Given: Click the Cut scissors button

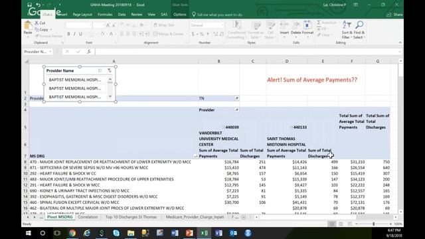Looking at the screenshot, I should coord(40,23).
